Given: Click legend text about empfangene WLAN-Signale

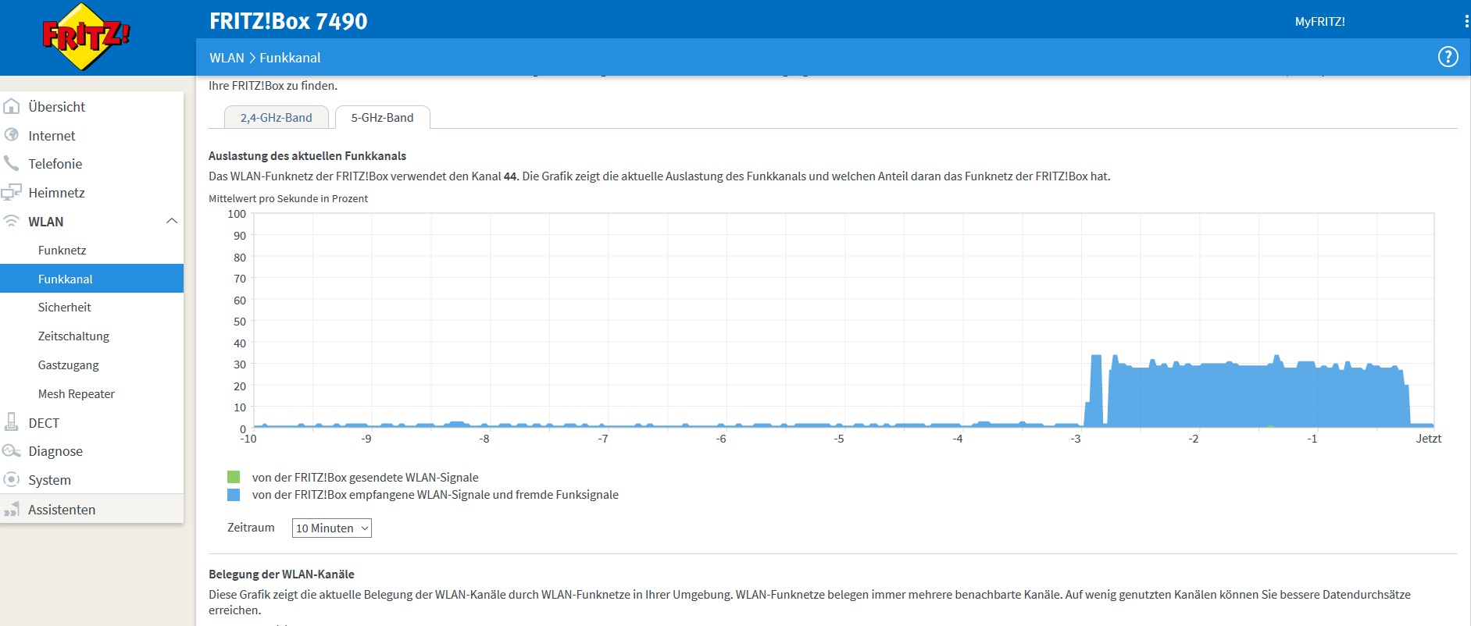Looking at the screenshot, I should click(x=435, y=495).
